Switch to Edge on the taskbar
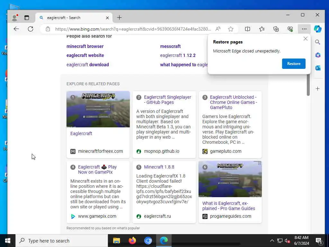This screenshot has width=329, height=247. pos(164,241)
